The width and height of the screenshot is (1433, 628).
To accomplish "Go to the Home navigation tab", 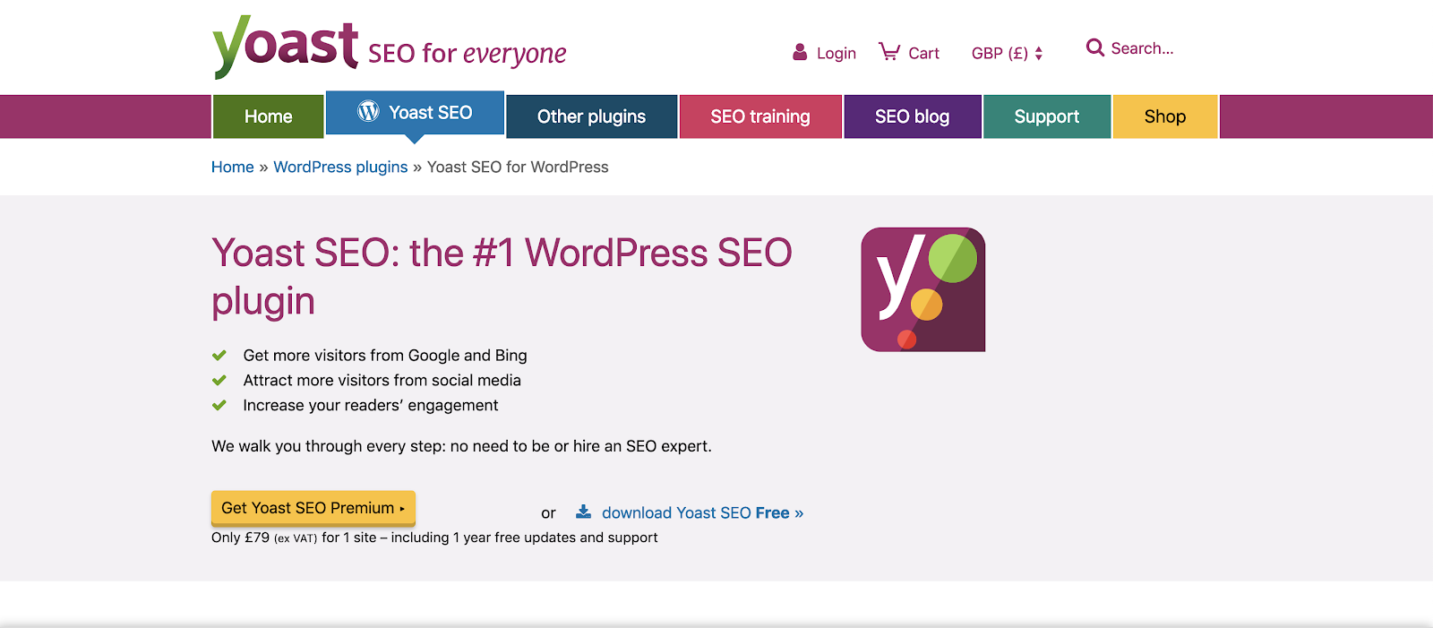I will click(x=268, y=116).
